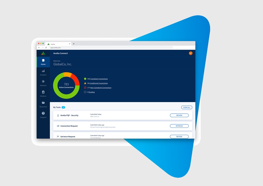Click the empty pending circle icon
Viewport: 263px width, 186px height.
[85, 92]
